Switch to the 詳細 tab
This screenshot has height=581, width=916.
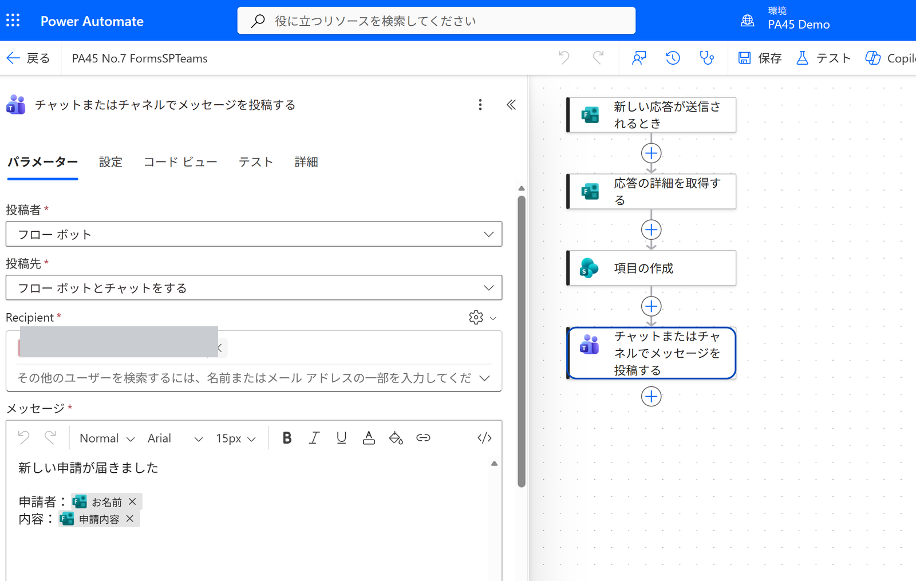(306, 162)
